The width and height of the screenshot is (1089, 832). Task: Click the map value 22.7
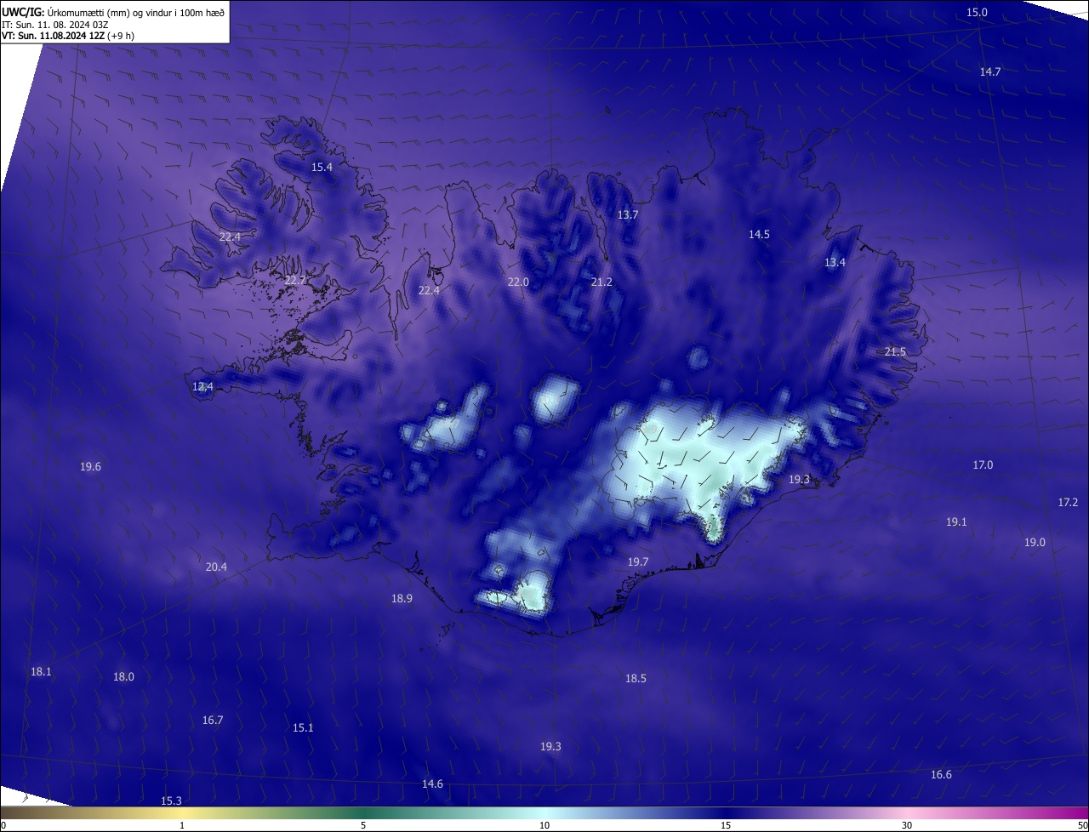point(295,281)
